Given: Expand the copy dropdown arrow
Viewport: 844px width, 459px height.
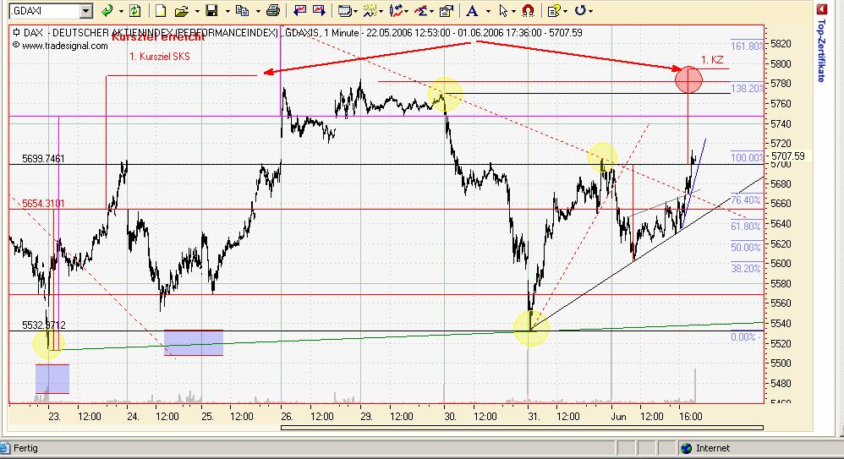Looking at the screenshot, I should (x=258, y=11).
